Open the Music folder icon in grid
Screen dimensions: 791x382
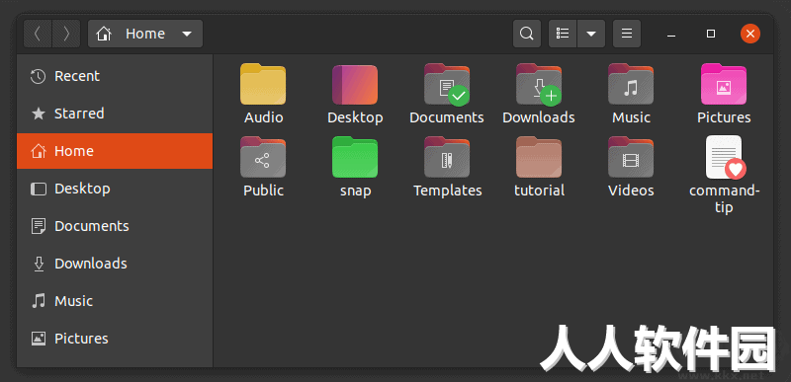point(631,84)
